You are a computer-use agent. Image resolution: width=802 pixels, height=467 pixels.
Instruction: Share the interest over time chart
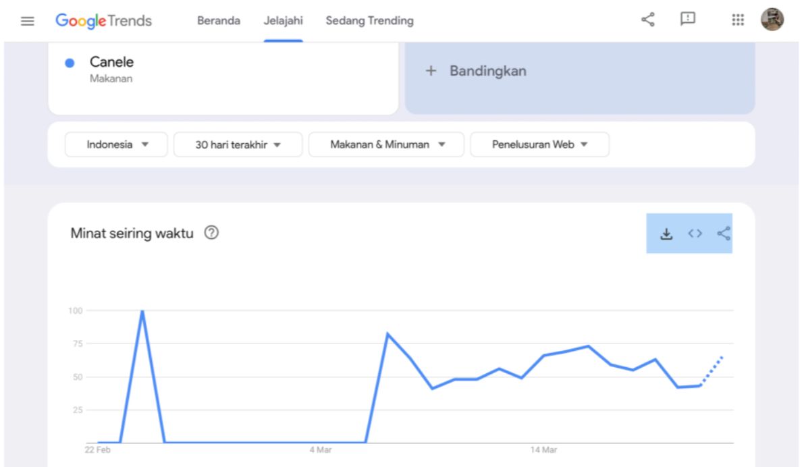pyautogui.click(x=723, y=233)
